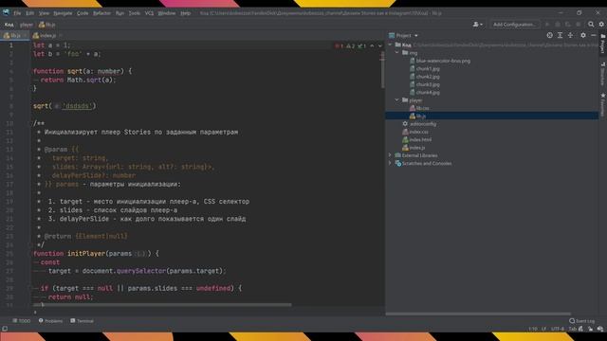Toggle the Favorites tool window side tab

pyautogui.click(x=603, y=103)
